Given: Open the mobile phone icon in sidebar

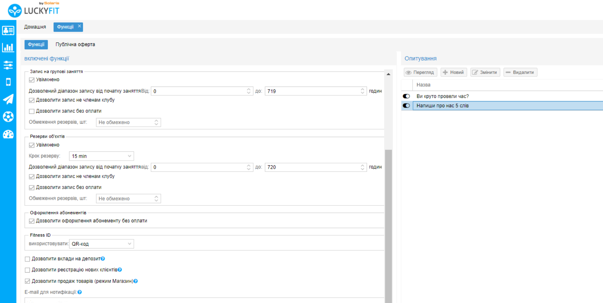Looking at the screenshot, I should [8, 82].
